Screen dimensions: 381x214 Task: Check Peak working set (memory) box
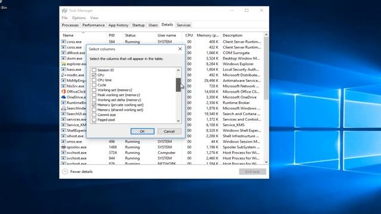94,95
